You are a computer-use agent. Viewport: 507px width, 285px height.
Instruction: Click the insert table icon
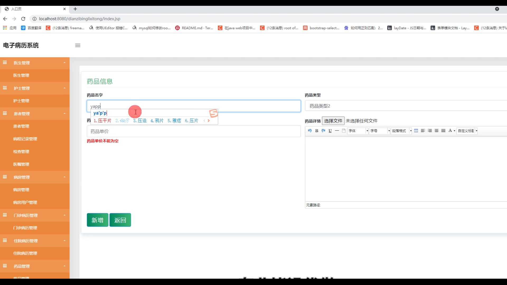(x=416, y=131)
